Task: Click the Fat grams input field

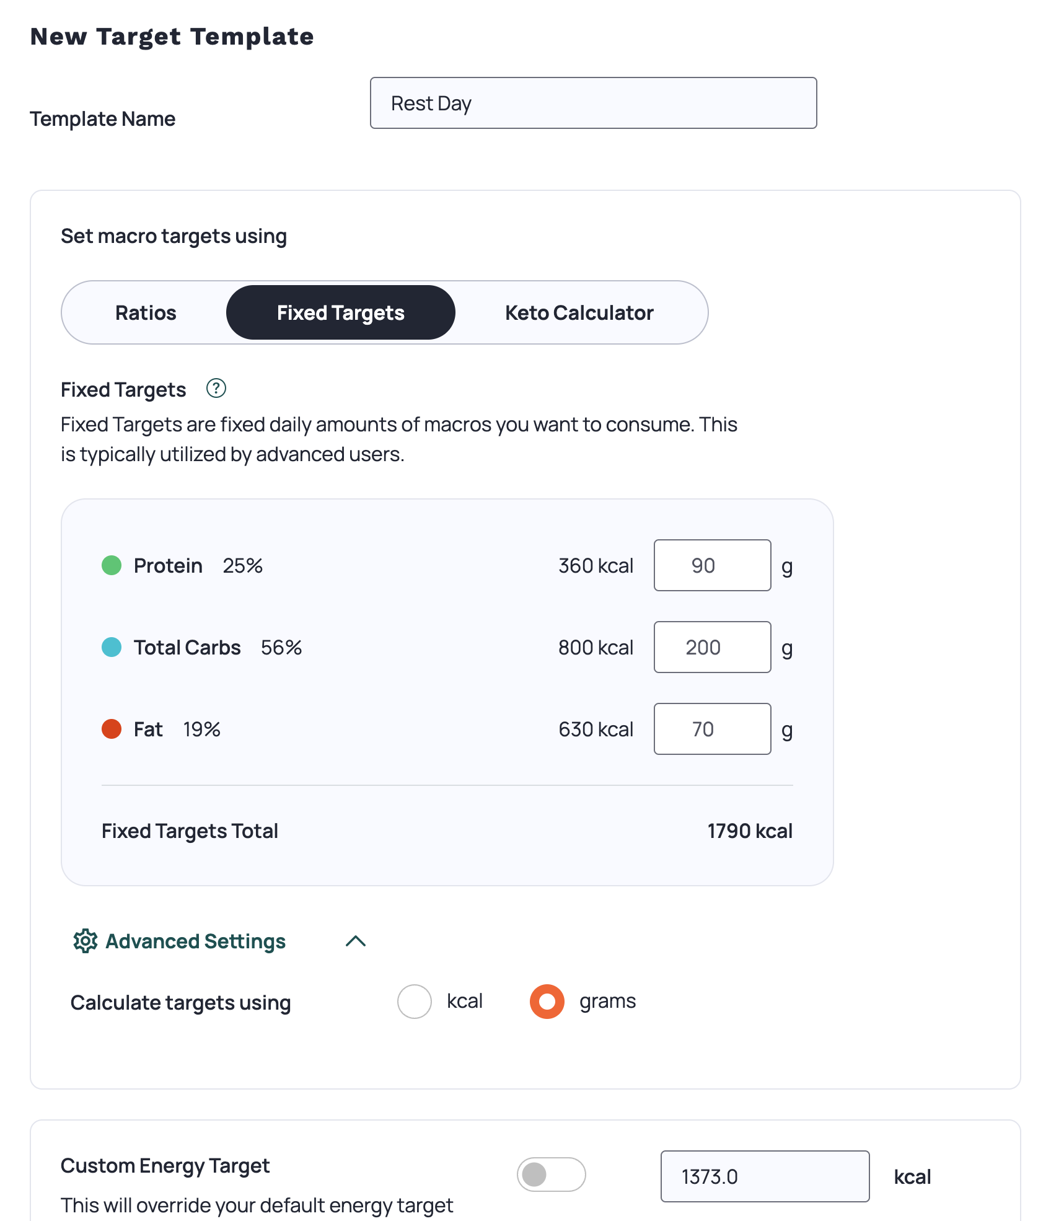Action: 713,729
